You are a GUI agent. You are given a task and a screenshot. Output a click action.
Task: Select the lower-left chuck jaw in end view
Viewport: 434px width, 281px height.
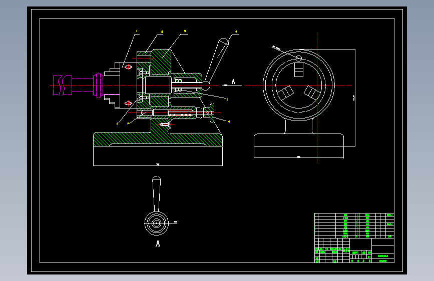286,92
